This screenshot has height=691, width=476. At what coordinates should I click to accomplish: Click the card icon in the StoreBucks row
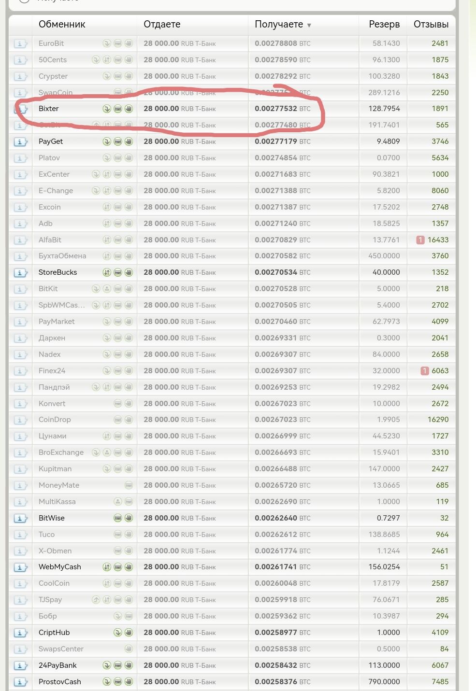(118, 272)
